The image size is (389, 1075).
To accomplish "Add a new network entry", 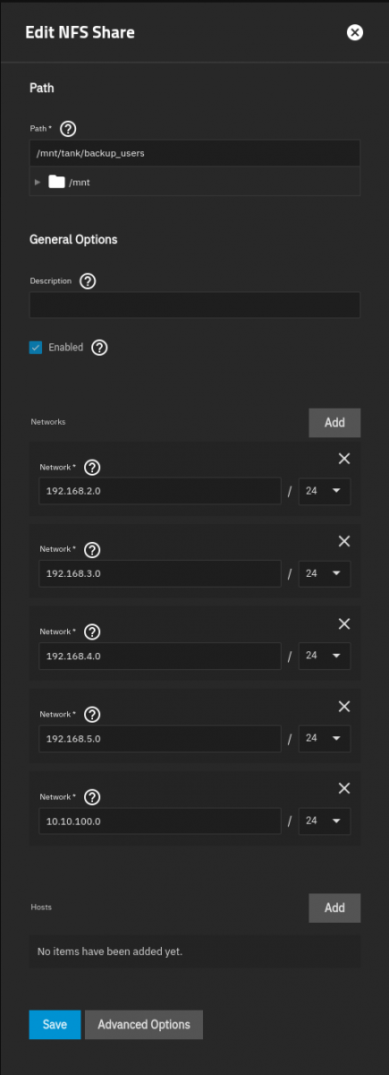I will (x=334, y=423).
